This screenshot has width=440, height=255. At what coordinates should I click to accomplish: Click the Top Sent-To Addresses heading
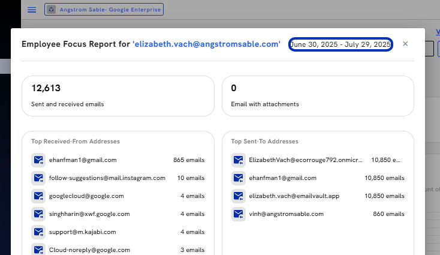coord(264,142)
